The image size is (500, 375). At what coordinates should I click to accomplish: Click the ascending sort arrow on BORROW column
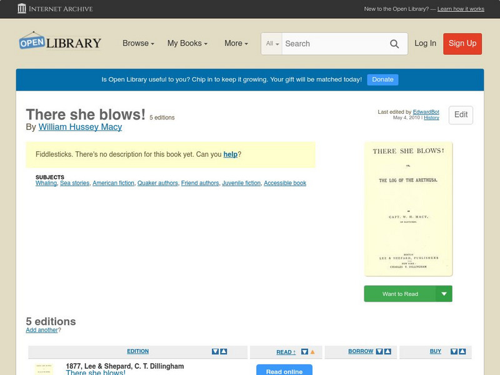coord(386,351)
